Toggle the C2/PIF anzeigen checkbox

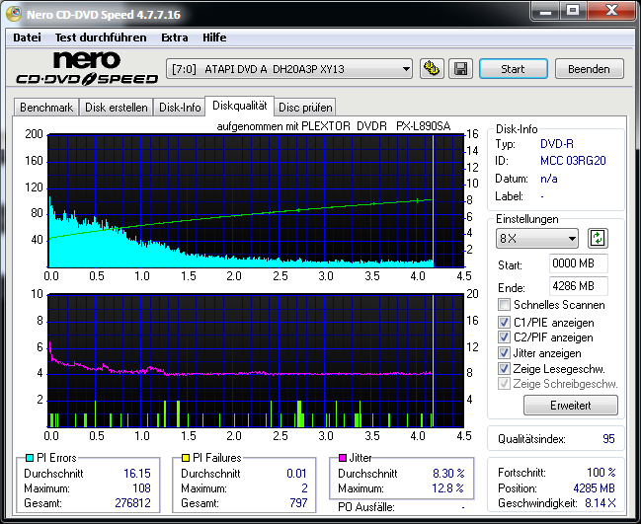pyautogui.click(x=504, y=337)
